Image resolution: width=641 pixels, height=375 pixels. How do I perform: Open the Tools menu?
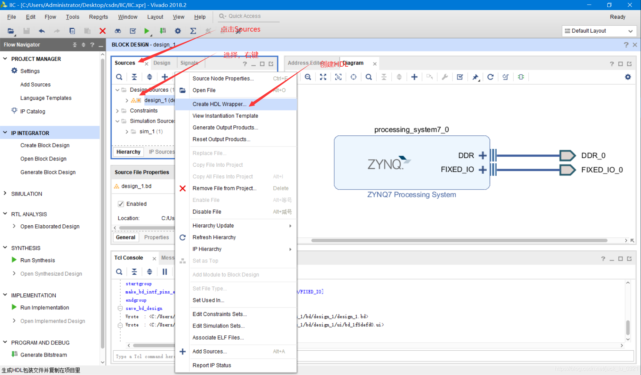pos(72,17)
